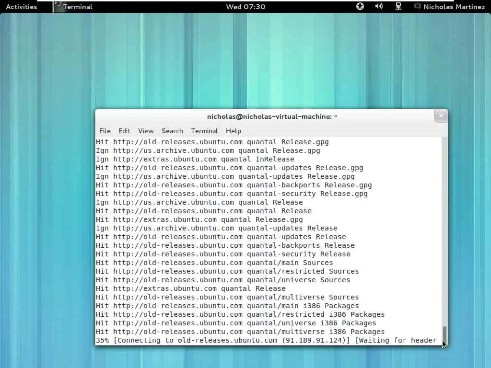The image size is (491, 368).
Task: Open the Help menu in the terminal
Action: (234, 131)
